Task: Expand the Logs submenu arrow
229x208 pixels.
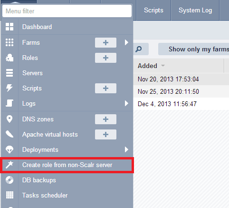Action: coord(126,103)
